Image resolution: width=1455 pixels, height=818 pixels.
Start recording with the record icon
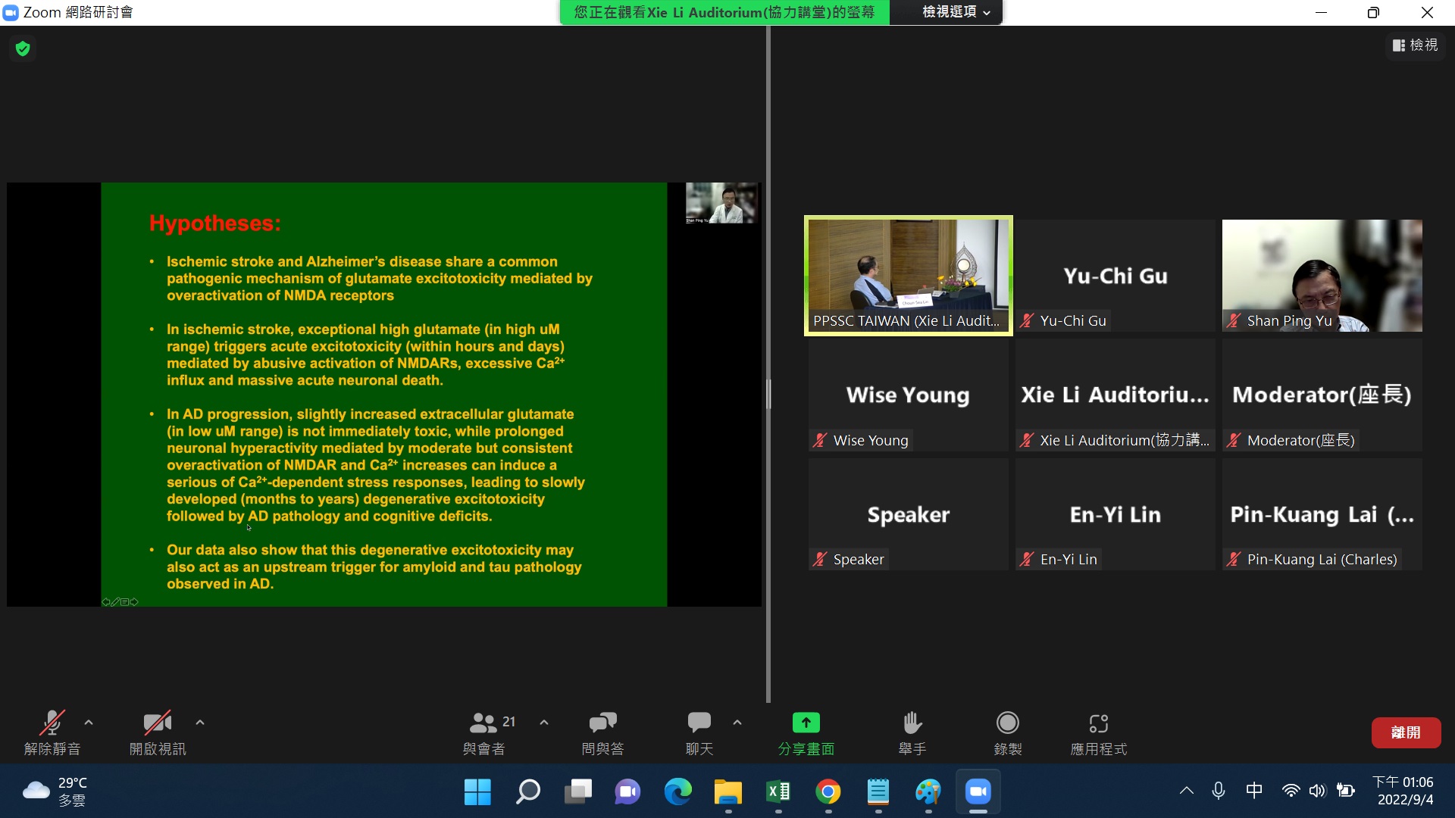(x=1007, y=723)
